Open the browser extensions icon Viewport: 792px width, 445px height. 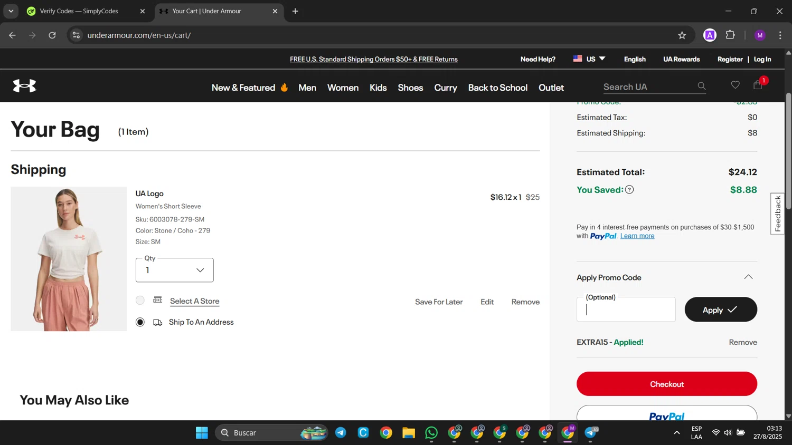point(730,35)
